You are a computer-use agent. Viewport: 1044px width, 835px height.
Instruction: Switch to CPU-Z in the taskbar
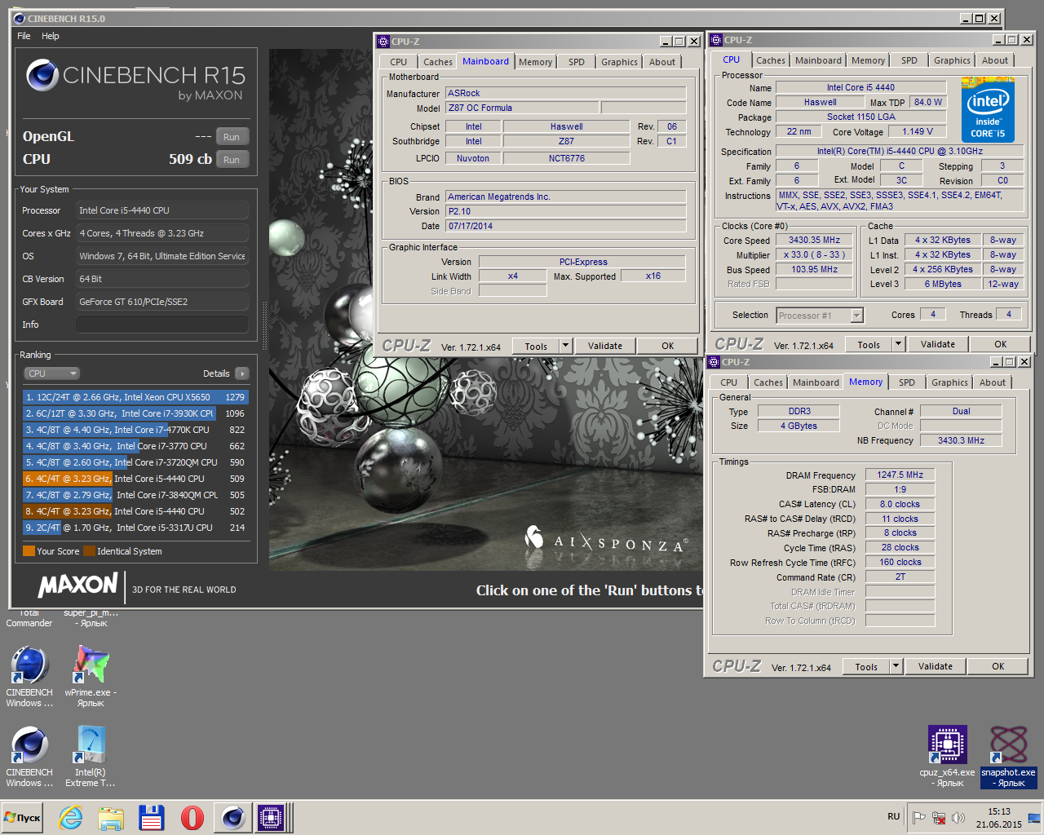pyautogui.click(x=272, y=818)
